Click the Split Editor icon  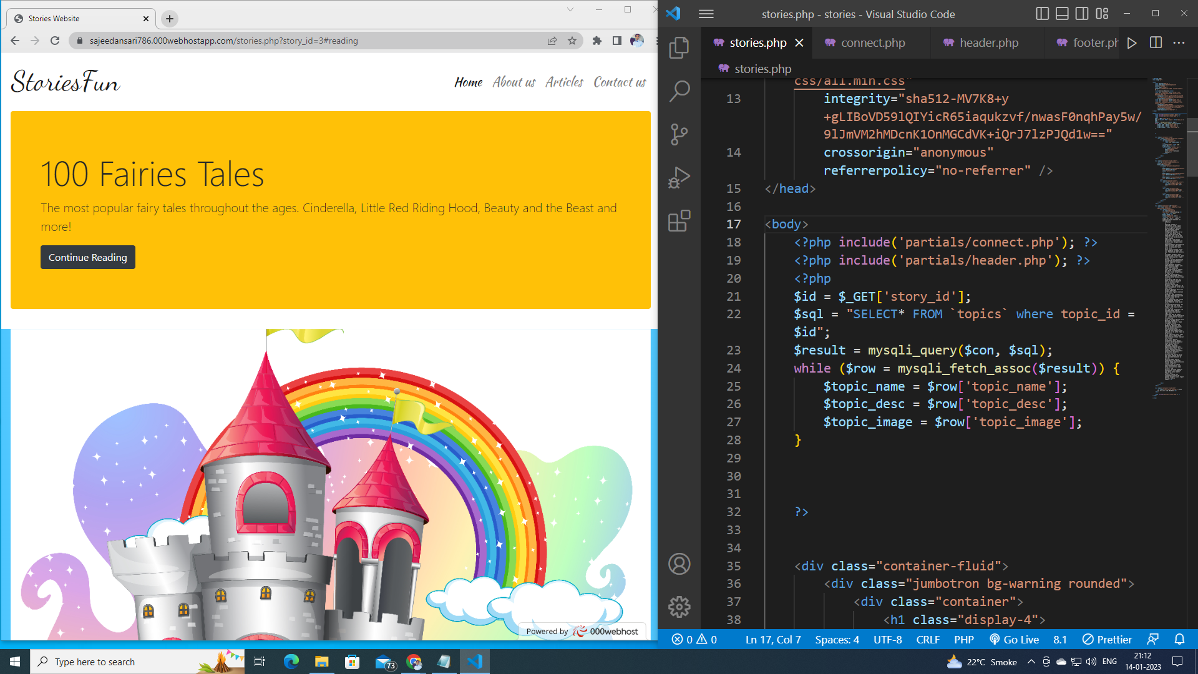coord(1156,42)
